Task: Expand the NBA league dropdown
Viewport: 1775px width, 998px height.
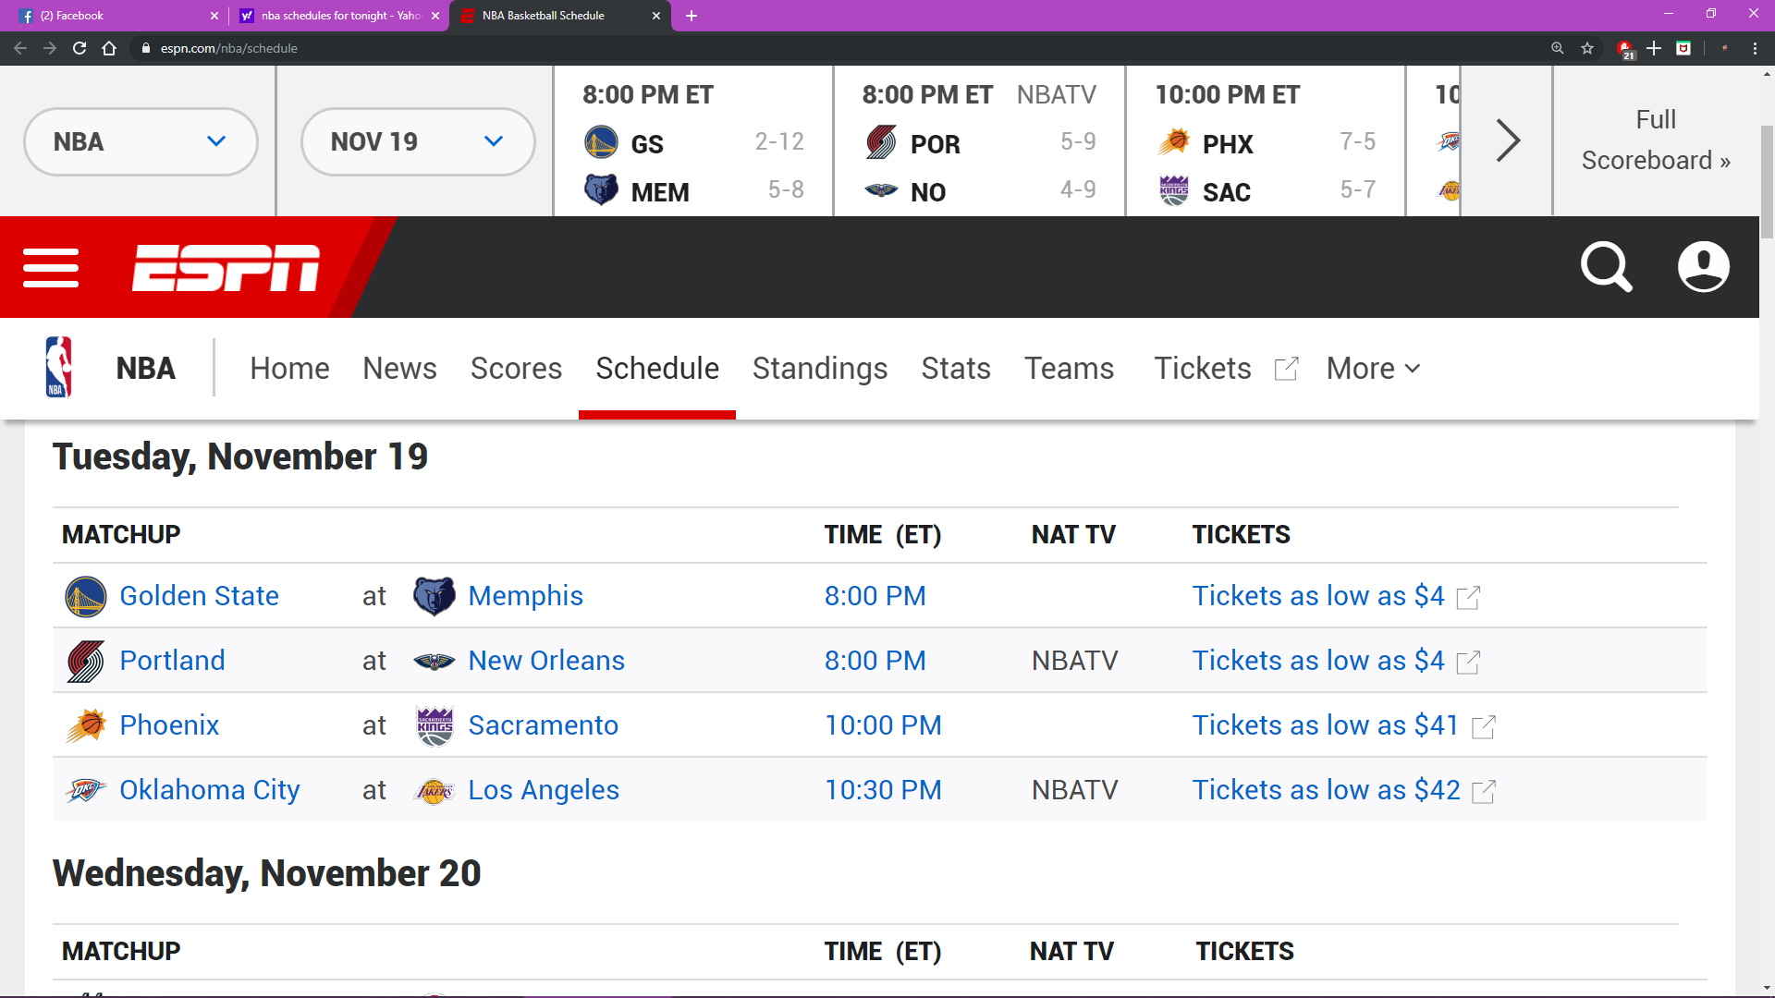Action: [x=141, y=141]
